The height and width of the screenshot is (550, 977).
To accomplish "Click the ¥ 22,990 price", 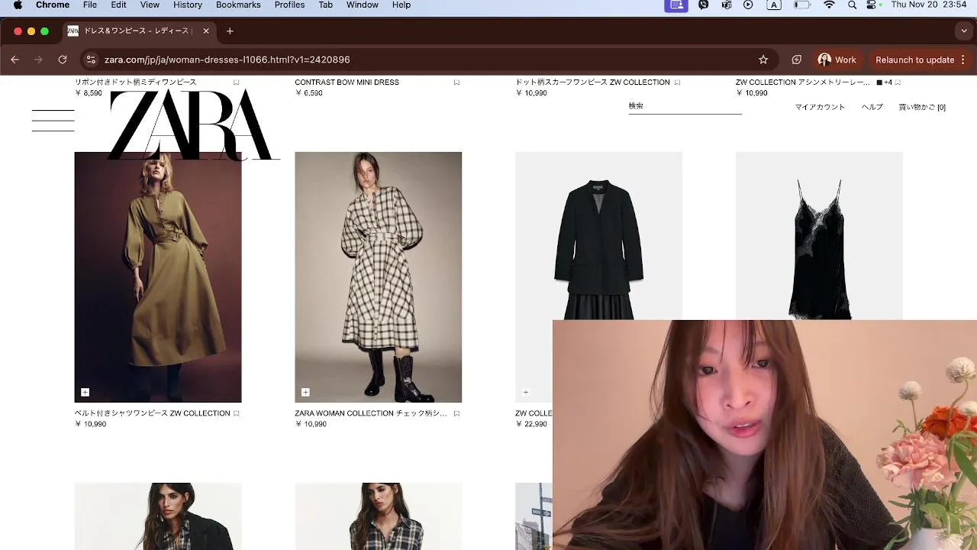I will 532,424.
